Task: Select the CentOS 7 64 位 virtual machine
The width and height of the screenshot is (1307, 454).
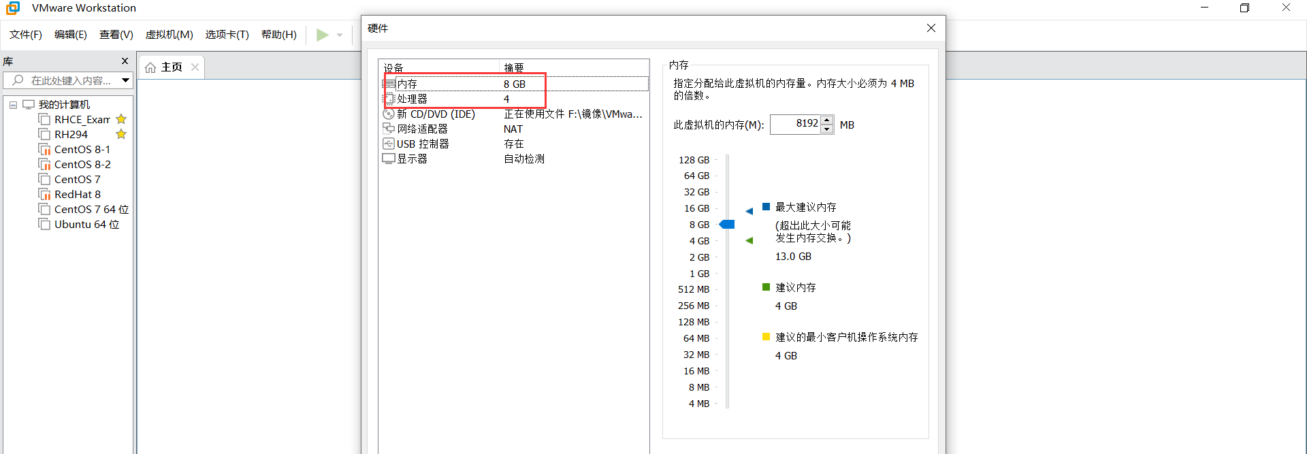Action: (x=91, y=210)
